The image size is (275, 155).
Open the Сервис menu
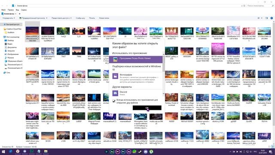[24, 10]
